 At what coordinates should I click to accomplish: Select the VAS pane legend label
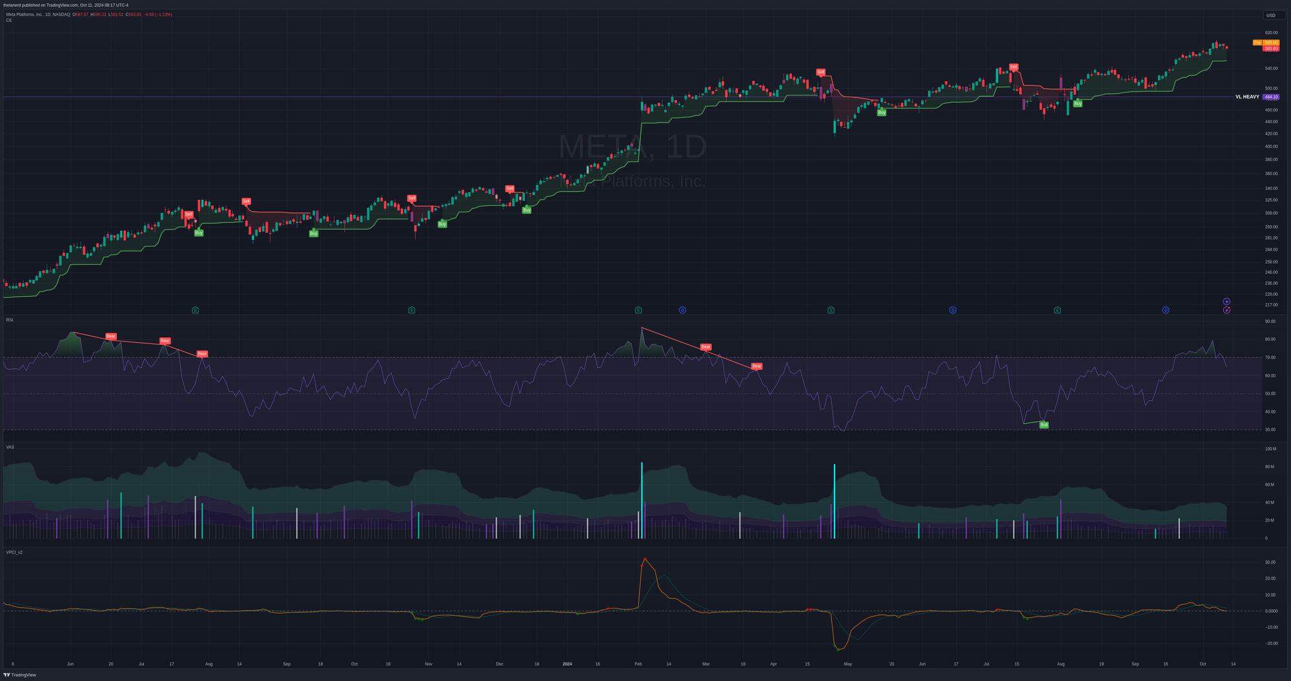tap(10, 447)
